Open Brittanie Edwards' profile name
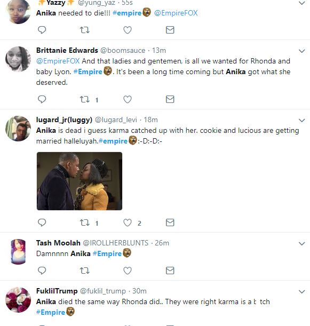This screenshot has width=310, height=326. pyautogui.click(x=67, y=50)
